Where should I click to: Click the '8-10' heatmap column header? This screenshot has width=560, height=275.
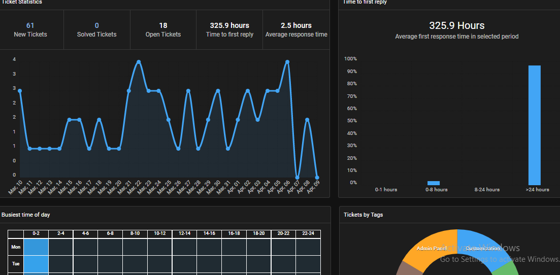point(135,234)
